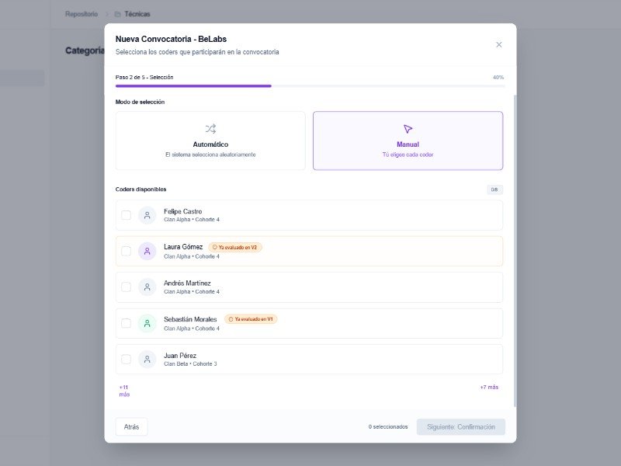
Task: Click Andrés Martínez's avatar icon
Action: tap(147, 287)
